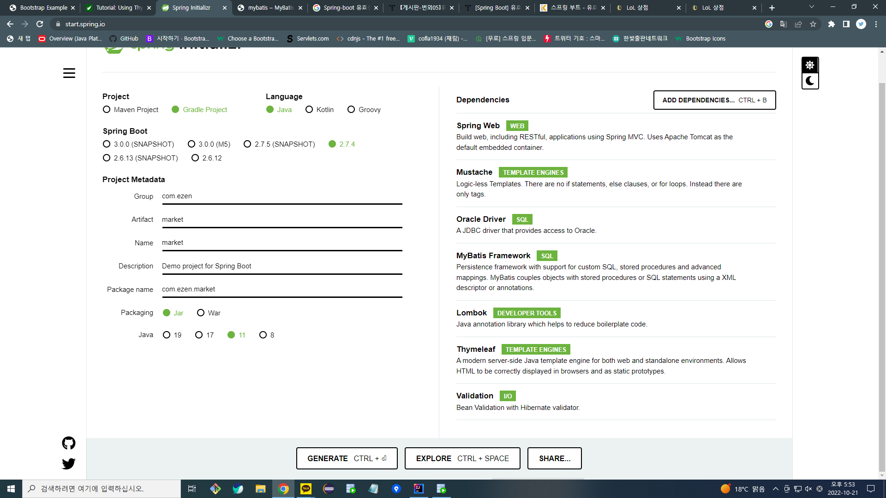Open the ADD DEPENDENCIES dialog
This screenshot has height=498, width=886.
714,100
